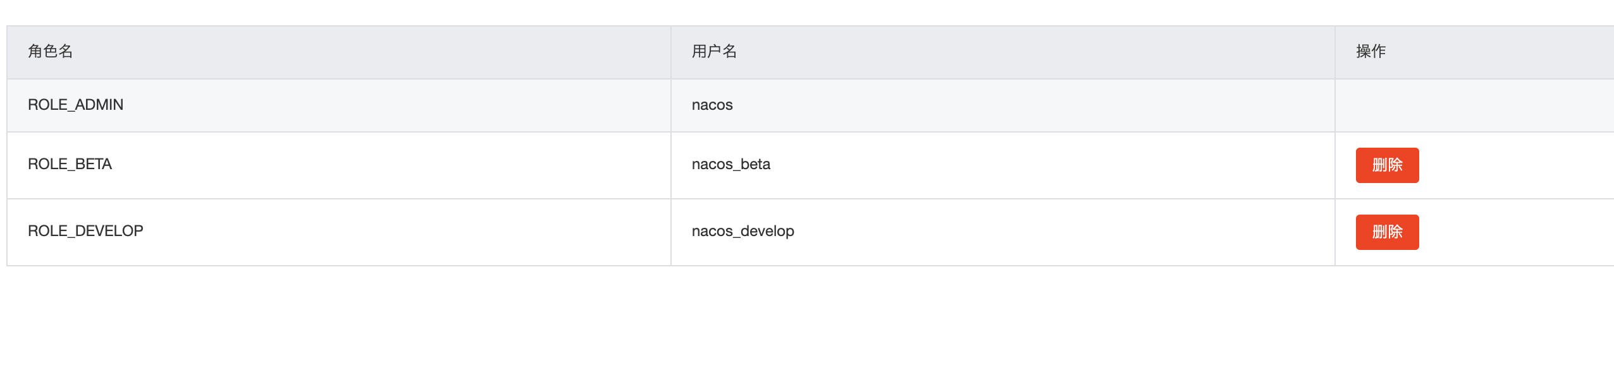Click the nacos_beta username cell

click(730, 165)
